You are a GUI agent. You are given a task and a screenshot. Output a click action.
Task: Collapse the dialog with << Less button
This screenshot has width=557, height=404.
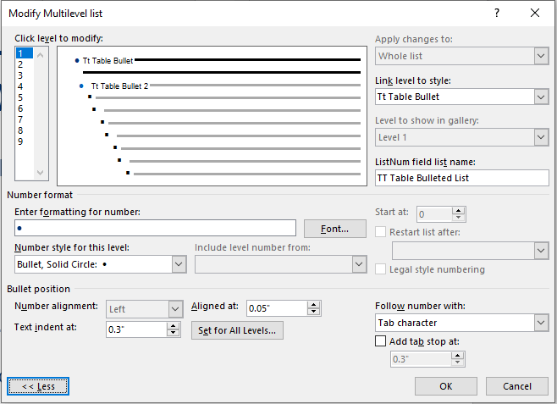(38, 386)
